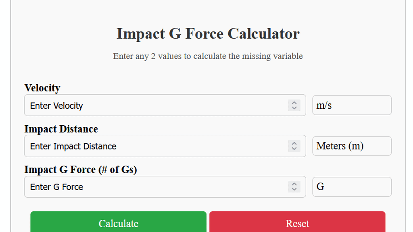Click the 'Enter any 2 values' subtitle text
The image size is (413, 232).
coord(208,56)
